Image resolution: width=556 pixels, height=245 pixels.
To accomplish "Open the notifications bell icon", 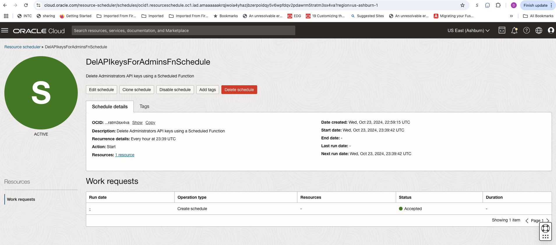I will [514, 30].
